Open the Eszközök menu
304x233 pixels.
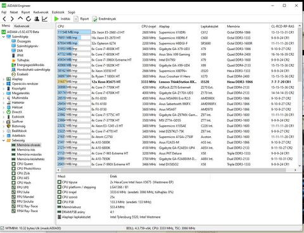click(58, 12)
